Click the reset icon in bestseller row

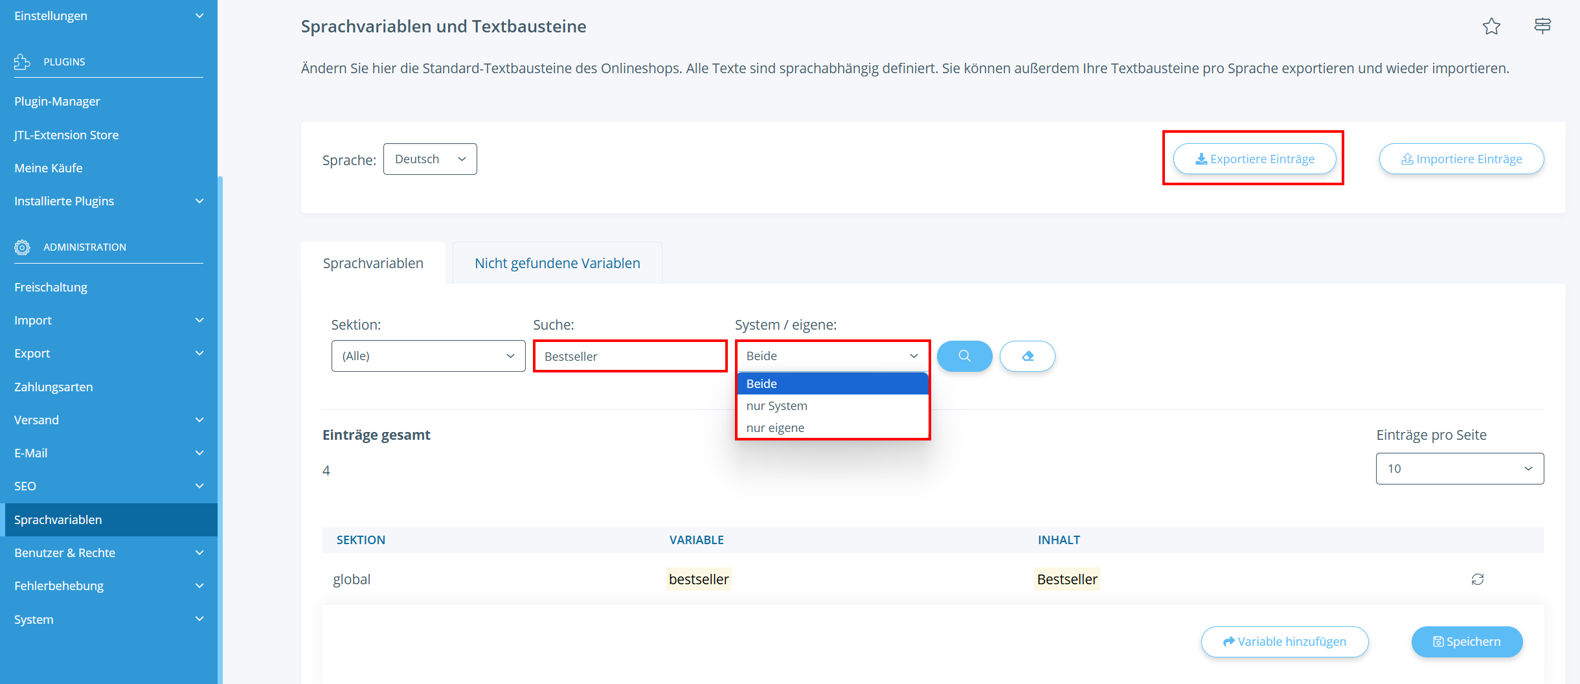[1478, 579]
